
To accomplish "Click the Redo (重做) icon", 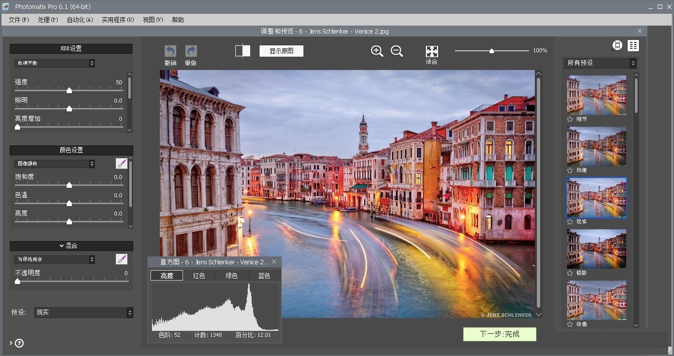I will (191, 51).
